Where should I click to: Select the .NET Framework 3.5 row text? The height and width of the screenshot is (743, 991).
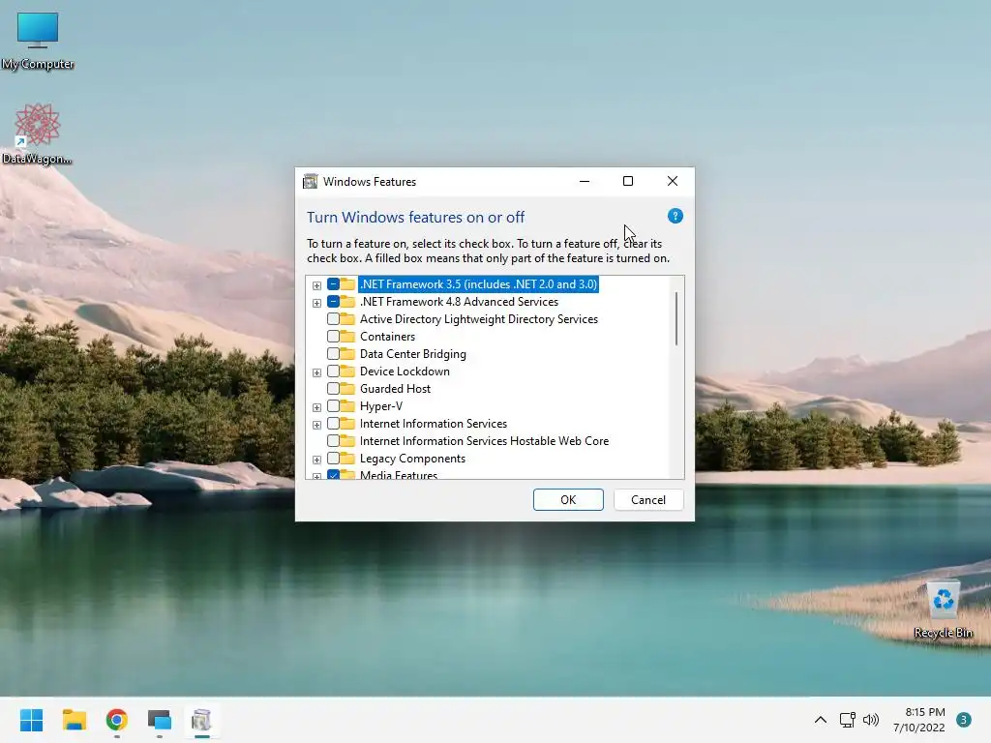[478, 284]
